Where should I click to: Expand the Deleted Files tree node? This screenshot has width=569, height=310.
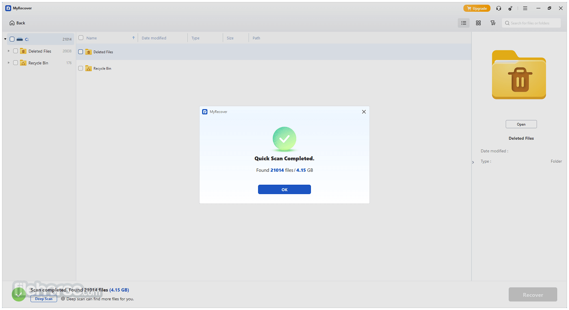9,51
